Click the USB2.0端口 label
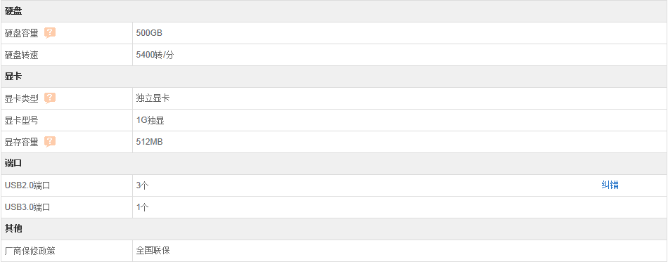668x262 pixels. tap(27, 185)
